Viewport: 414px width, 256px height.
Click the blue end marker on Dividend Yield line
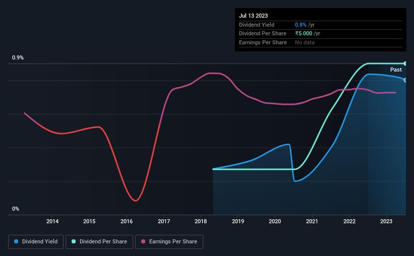405,80
